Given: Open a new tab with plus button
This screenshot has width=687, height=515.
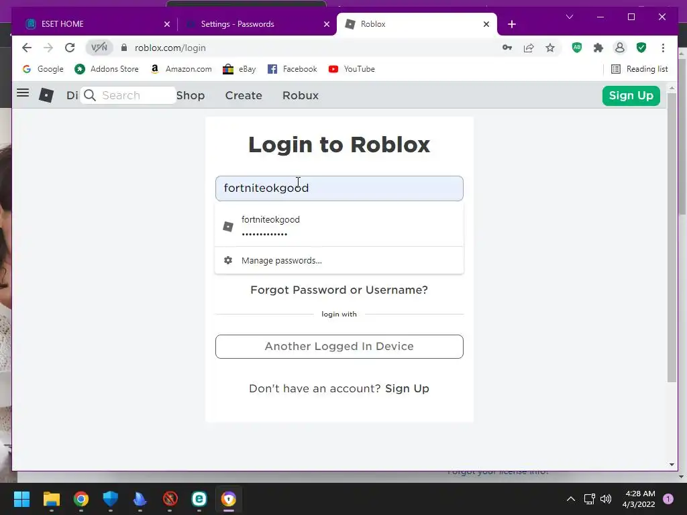Looking at the screenshot, I should [x=512, y=24].
